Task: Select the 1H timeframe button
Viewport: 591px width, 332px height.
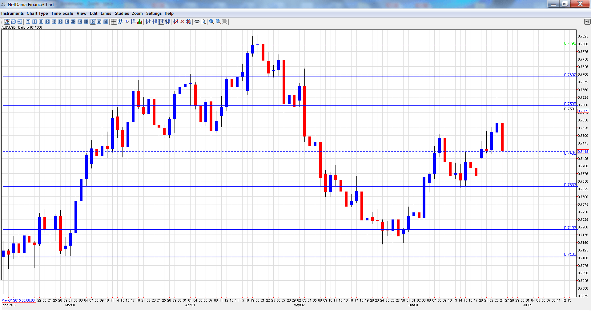Action: tap(67, 22)
